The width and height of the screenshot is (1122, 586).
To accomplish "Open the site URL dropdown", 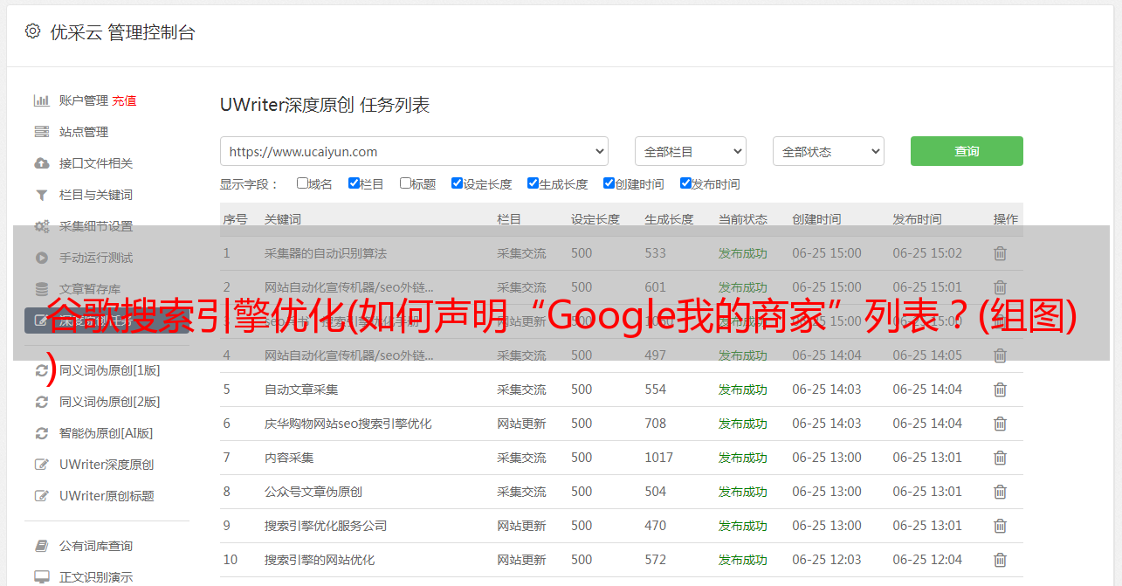I will click(414, 151).
